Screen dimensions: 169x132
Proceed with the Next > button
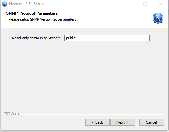123,122
